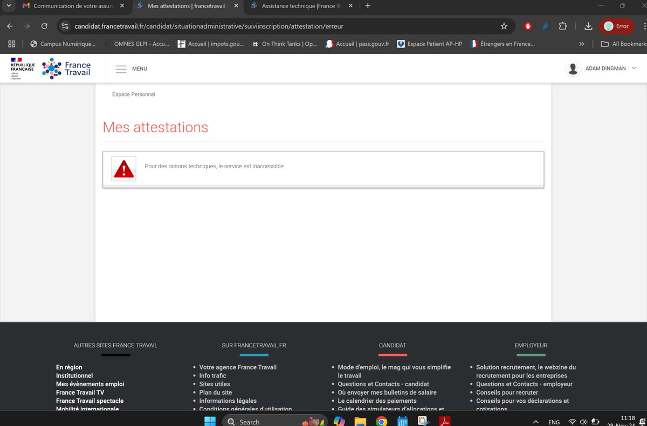Open the Espace Patient AP-HP bookmark
Viewport: 647px width, 426px height.
[x=430, y=44]
